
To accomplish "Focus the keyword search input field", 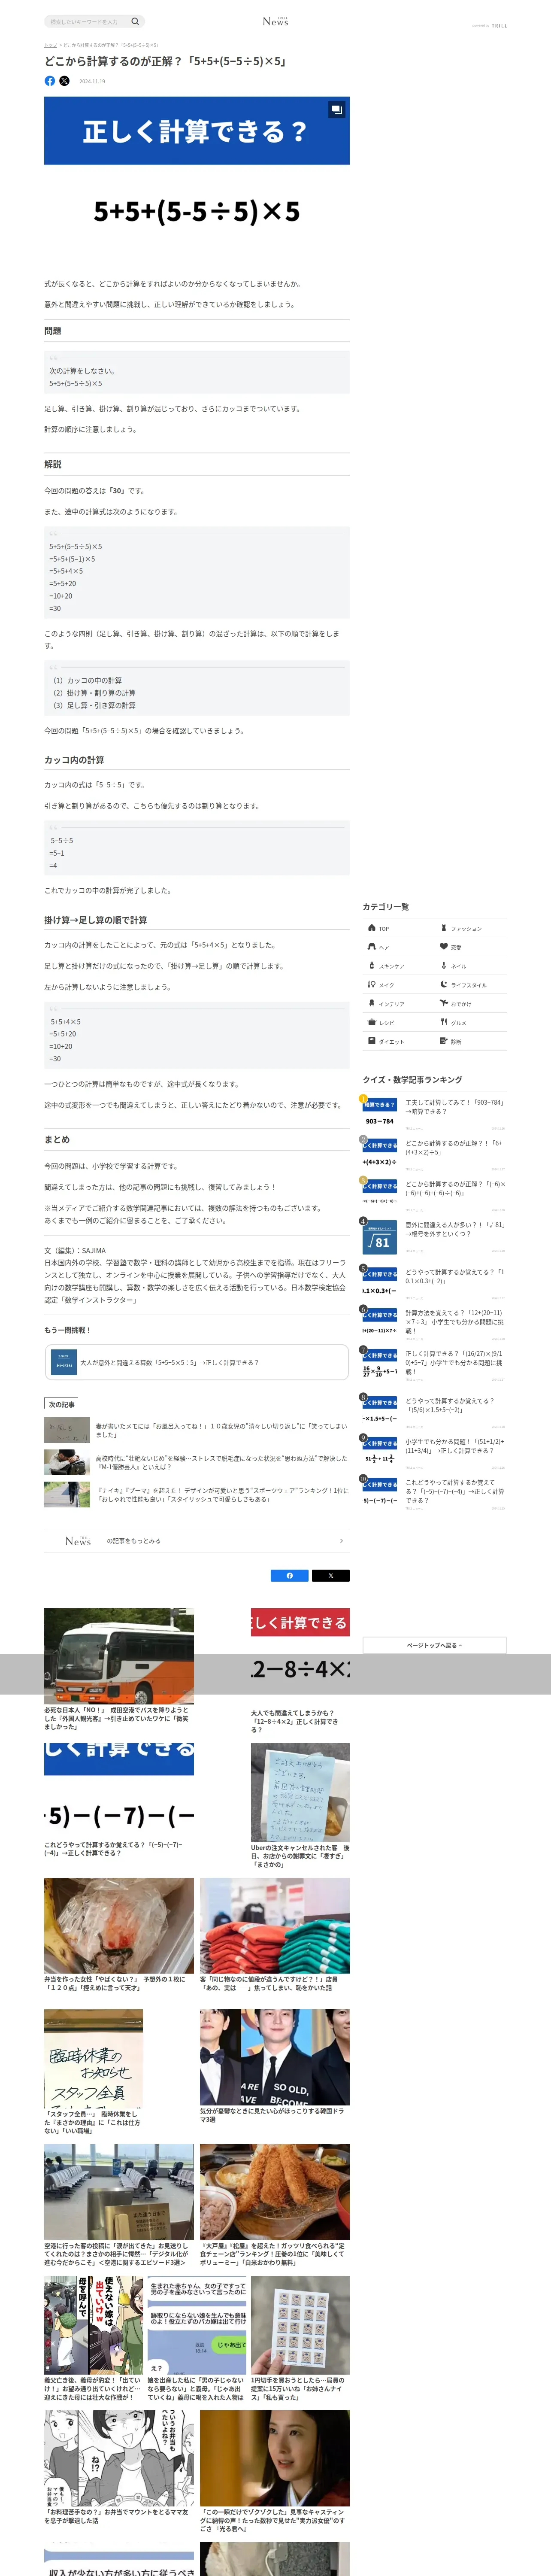I will click(x=88, y=21).
